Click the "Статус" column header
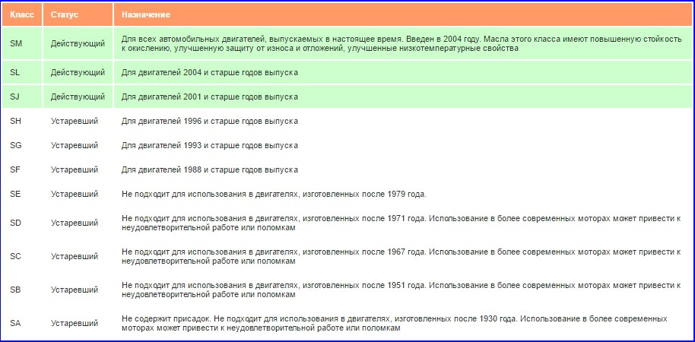The image size is (695, 342). point(78,14)
